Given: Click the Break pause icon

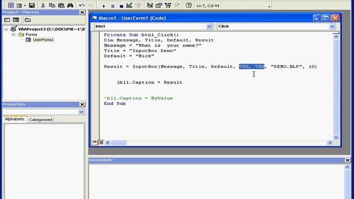Looking at the screenshot, I should pos(113,6).
